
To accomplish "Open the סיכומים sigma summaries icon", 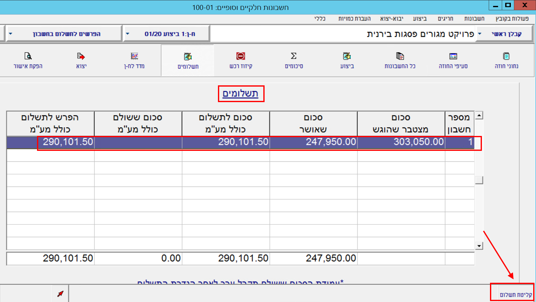I will click(x=293, y=56).
